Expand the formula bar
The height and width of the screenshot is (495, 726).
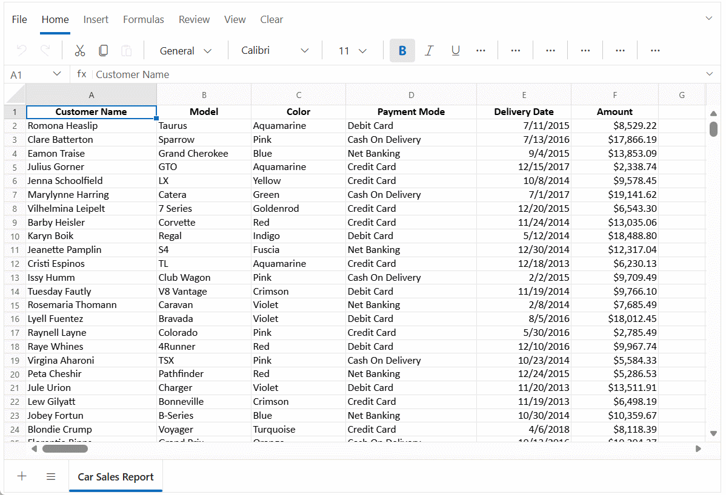(709, 74)
